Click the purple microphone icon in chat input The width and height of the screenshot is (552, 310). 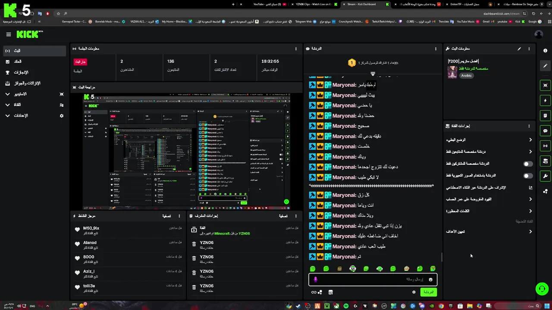pyautogui.click(x=315, y=279)
